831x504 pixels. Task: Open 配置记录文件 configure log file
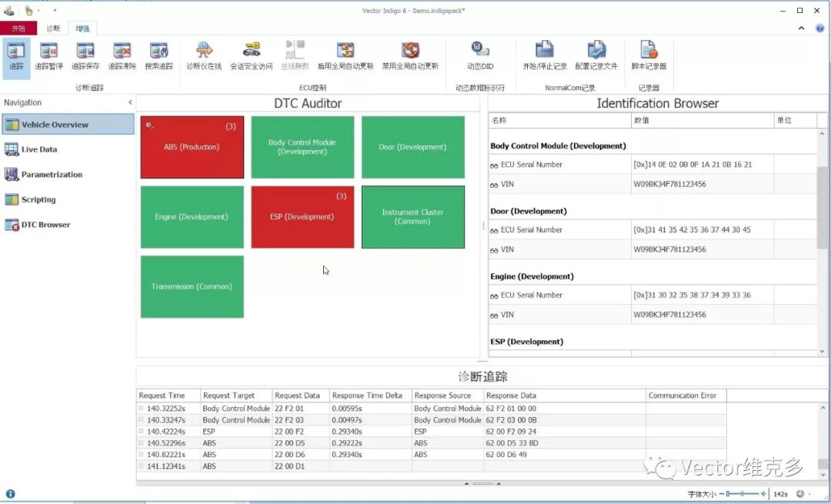click(596, 57)
